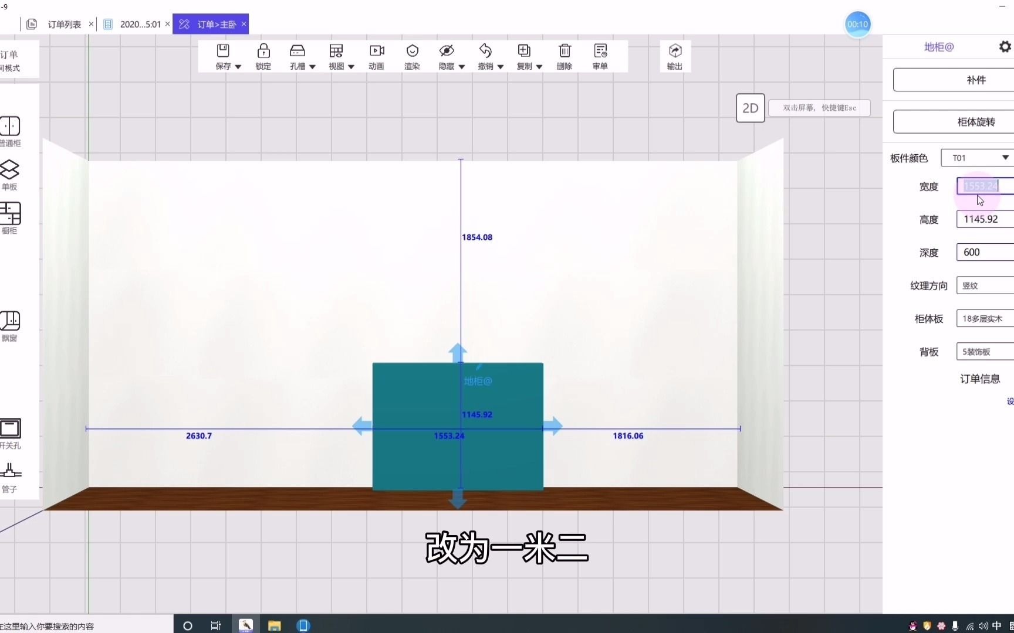Click the 柜体旋转 button

954,122
